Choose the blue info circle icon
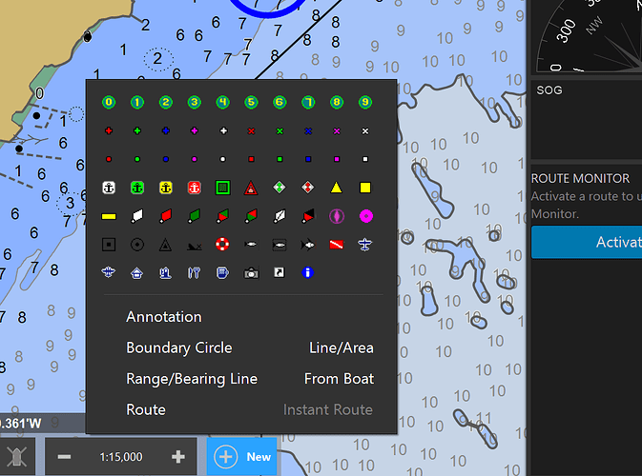 coord(307,273)
